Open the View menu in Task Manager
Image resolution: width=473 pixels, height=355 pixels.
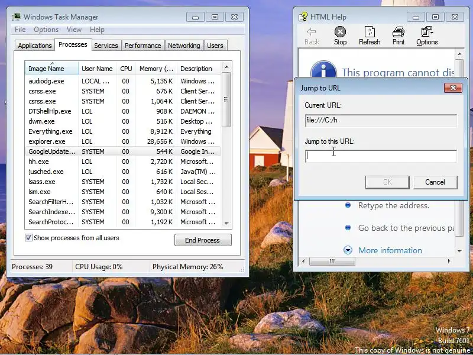(x=74, y=30)
